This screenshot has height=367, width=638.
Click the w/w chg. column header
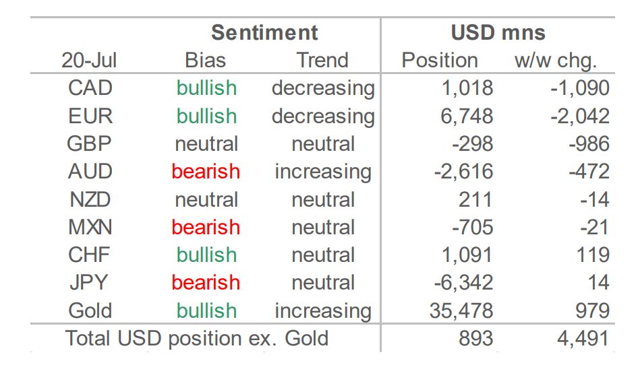556,61
